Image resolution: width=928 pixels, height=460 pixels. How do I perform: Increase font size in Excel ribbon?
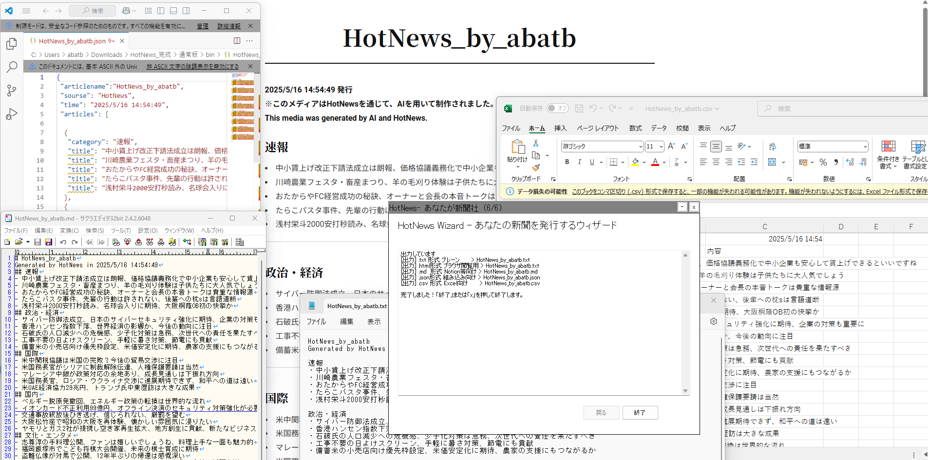click(671, 146)
